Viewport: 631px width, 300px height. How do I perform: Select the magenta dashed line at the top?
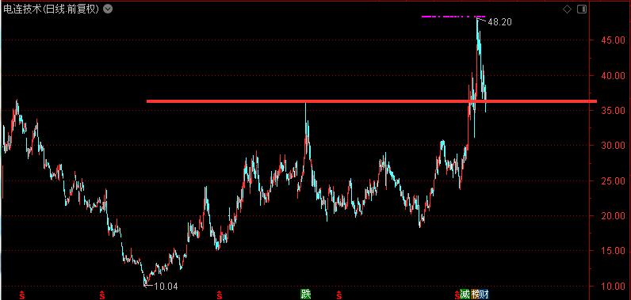453,17
